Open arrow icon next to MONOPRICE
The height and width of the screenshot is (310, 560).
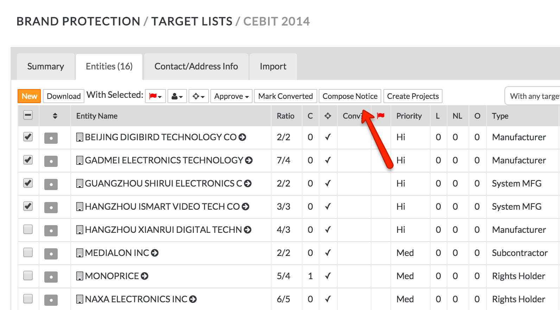[145, 276]
